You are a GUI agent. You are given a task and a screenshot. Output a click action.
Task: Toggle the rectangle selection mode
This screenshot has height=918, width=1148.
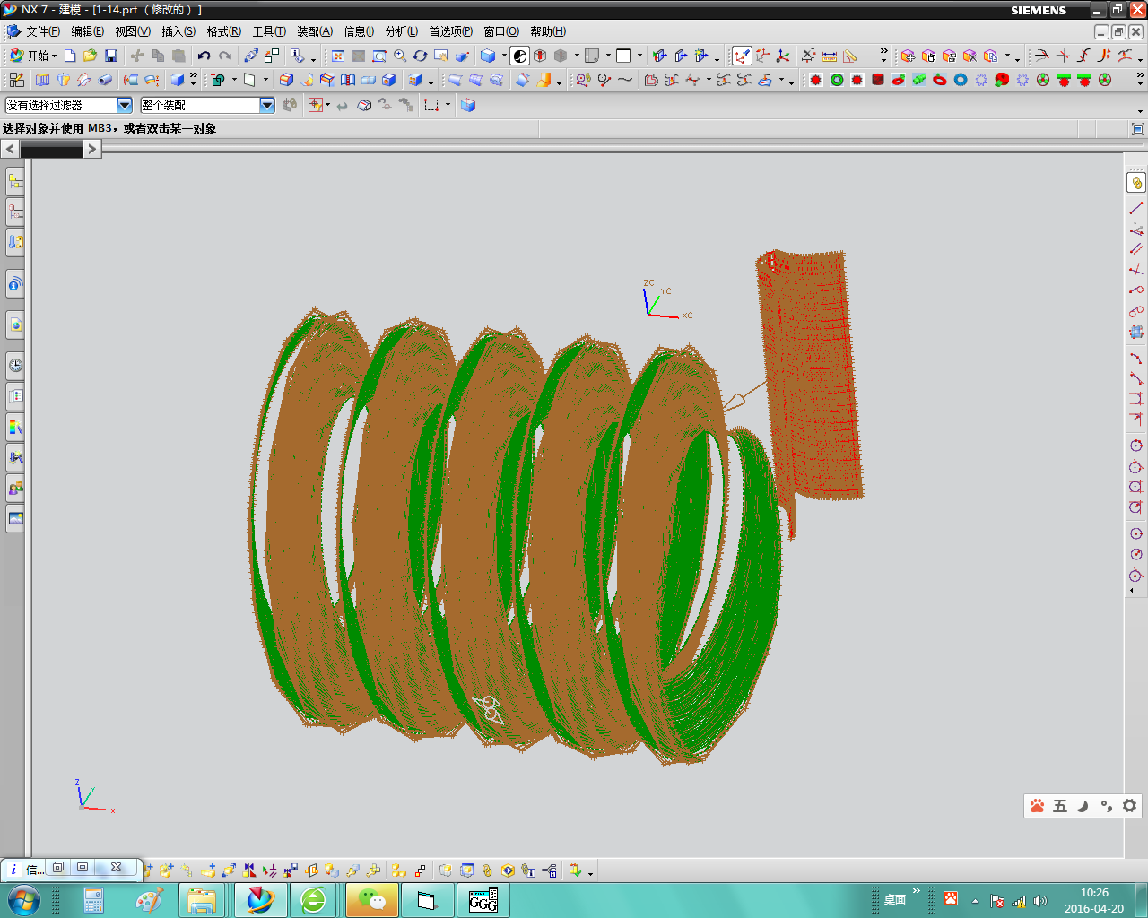click(432, 105)
